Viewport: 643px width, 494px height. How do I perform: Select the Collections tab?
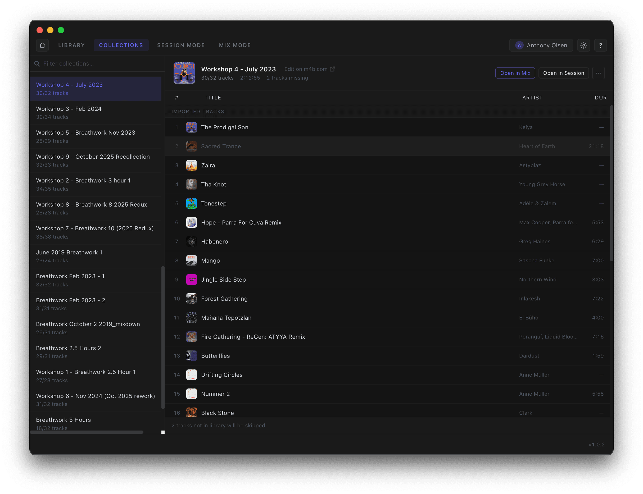pyautogui.click(x=121, y=45)
